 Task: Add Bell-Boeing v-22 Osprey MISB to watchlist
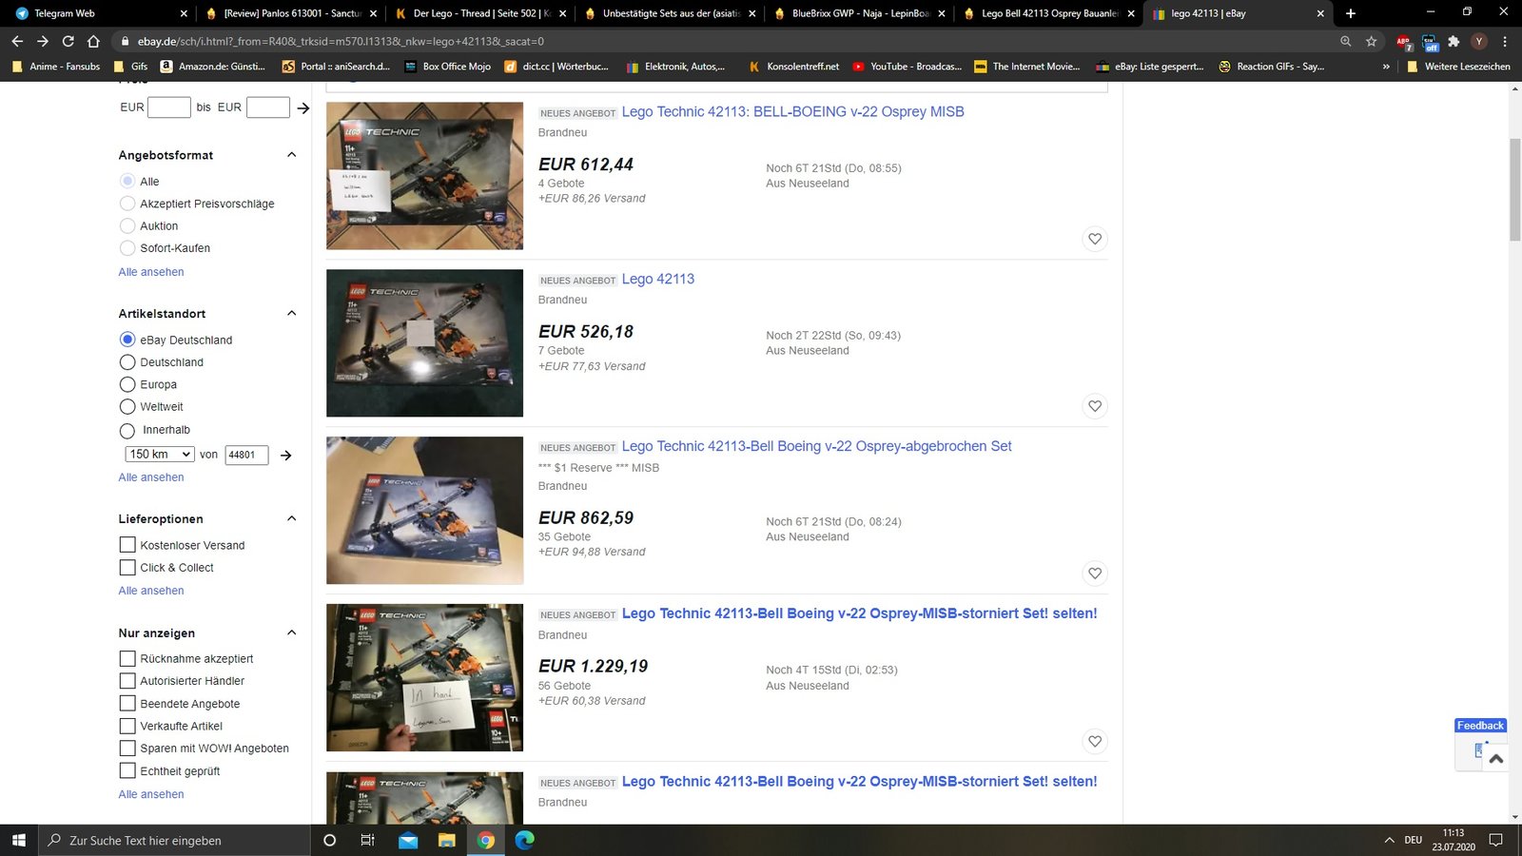click(x=1095, y=239)
